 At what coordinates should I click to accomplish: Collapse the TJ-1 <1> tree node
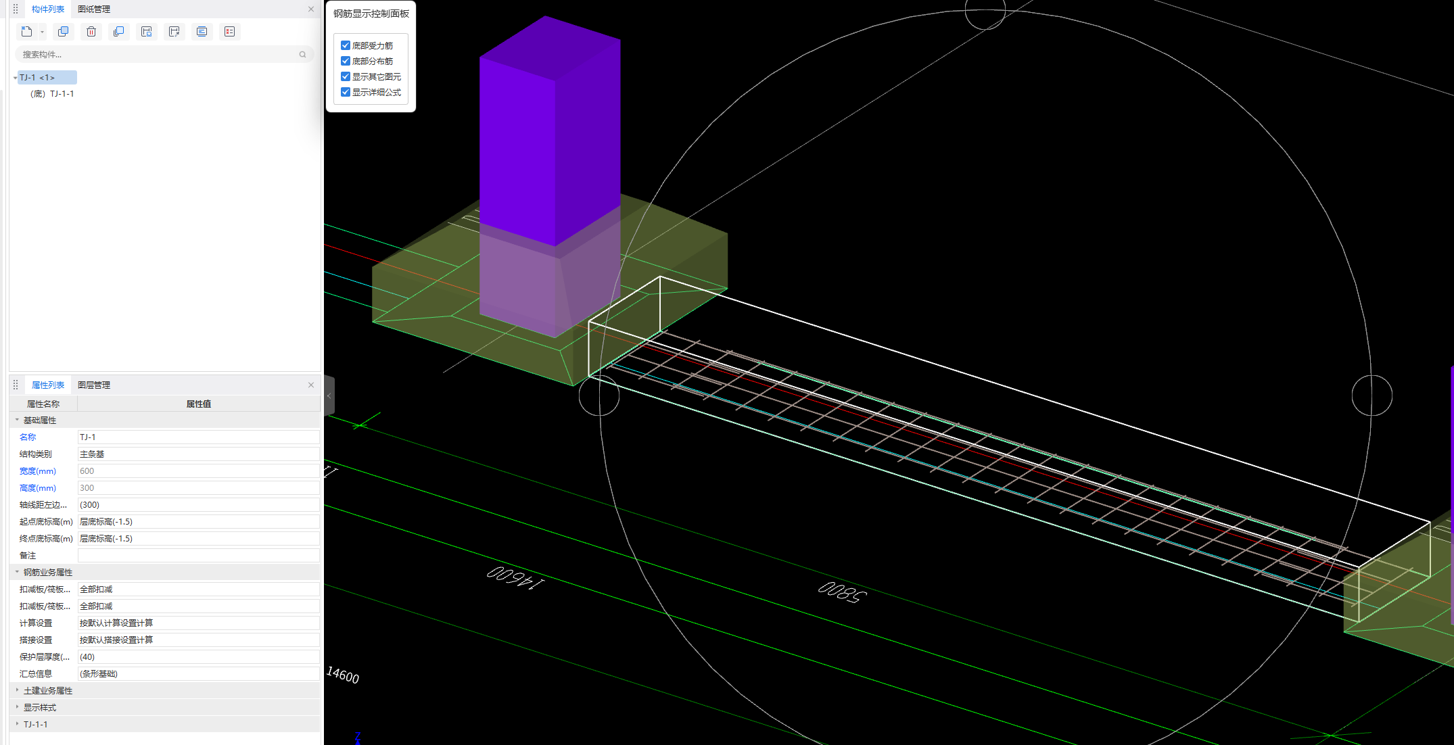[x=15, y=78]
